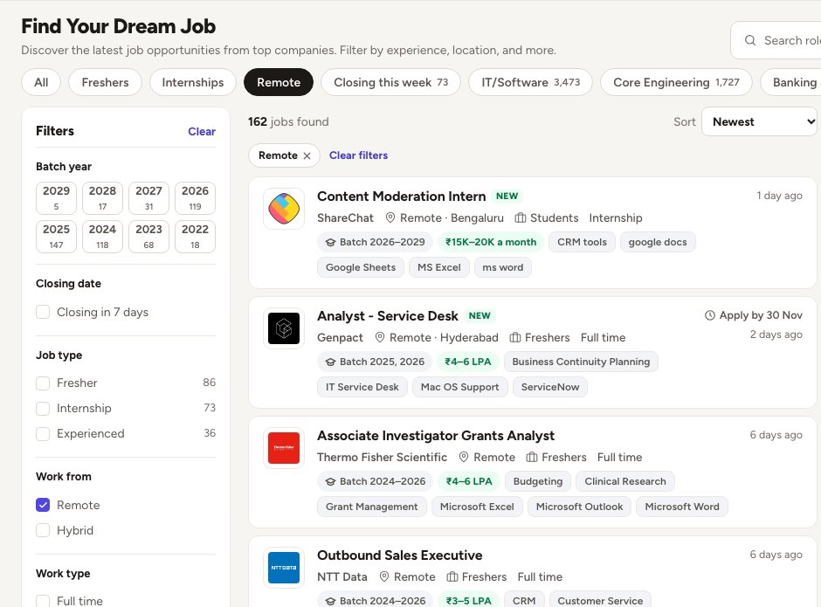Click the Budgeting skill tag
This screenshot has width=821, height=607.
pos(538,481)
